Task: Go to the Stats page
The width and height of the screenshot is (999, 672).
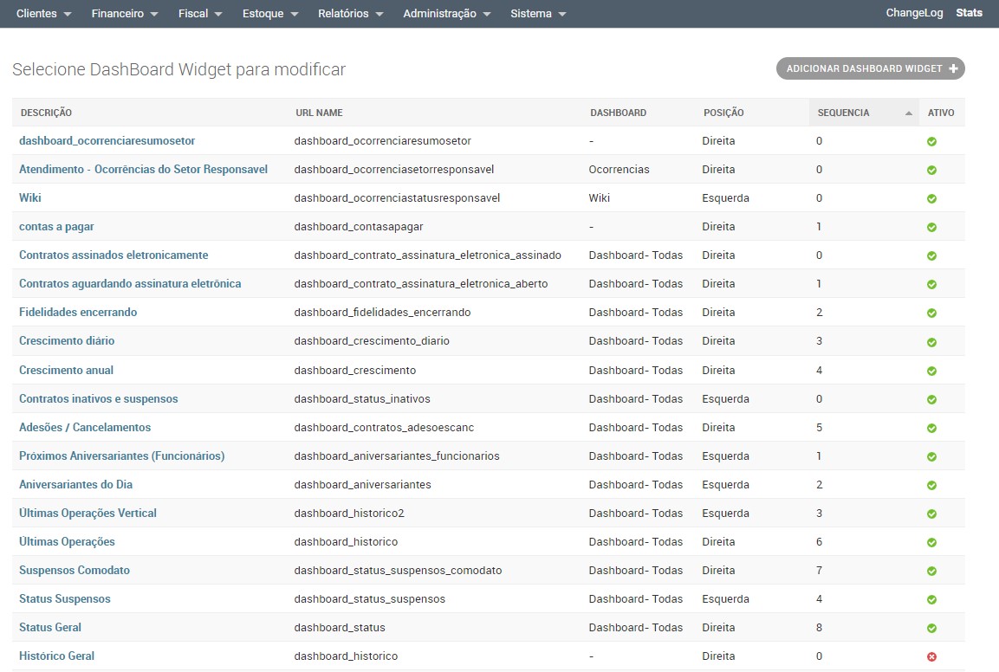Action: [x=969, y=13]
